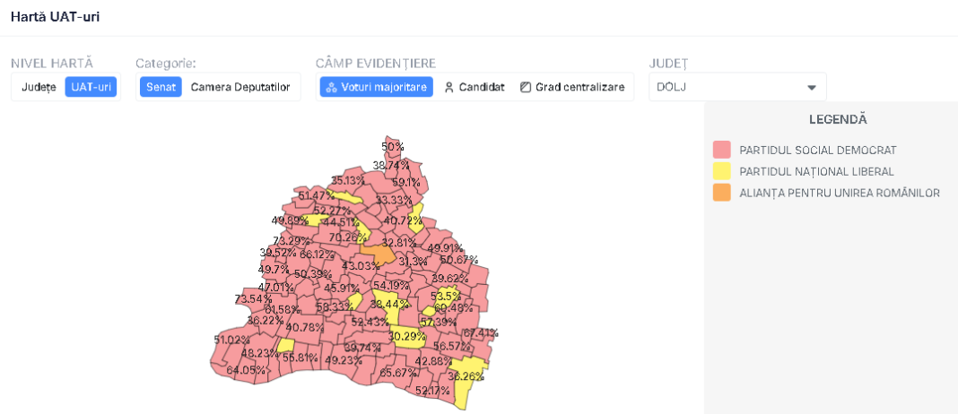This screenshot has height=414, width=958.
Task: Click the Partidul Național Liberal yellow swatch
Action: tap(721, 171)
